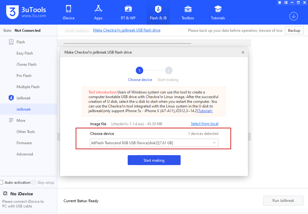Open Make Checkra1n jailbreak USB flash drive link
Screen dimensions: 308x214
coord(127,30)
